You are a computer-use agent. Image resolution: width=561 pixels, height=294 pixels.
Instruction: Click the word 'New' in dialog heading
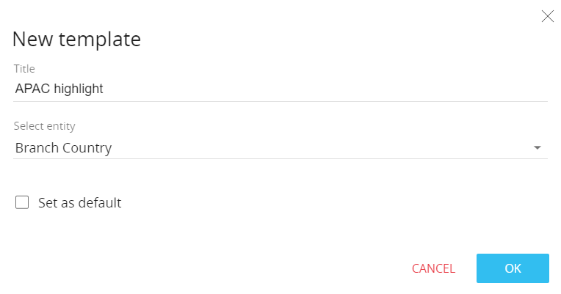pyautogui.click(x=30, y=39)
